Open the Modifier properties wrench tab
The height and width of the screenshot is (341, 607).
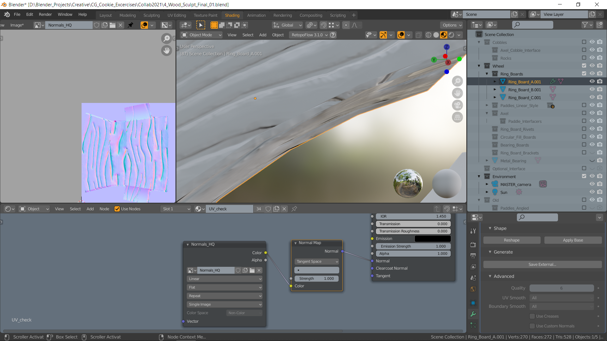[x=473, y=314]
